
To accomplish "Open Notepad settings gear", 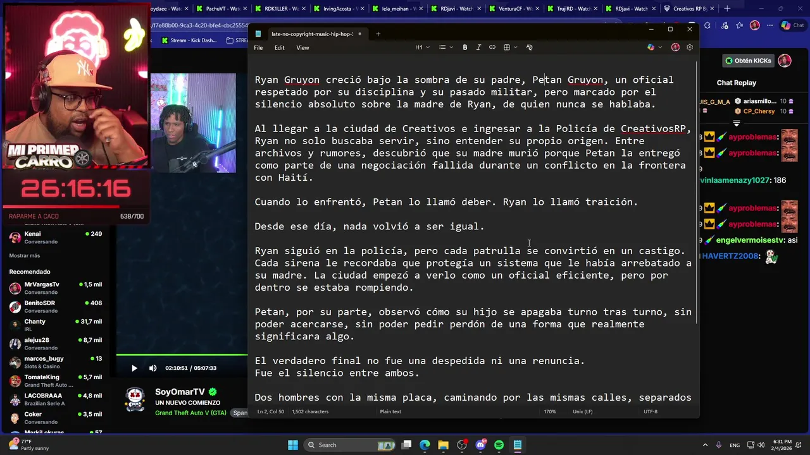I will pos(690,47).
